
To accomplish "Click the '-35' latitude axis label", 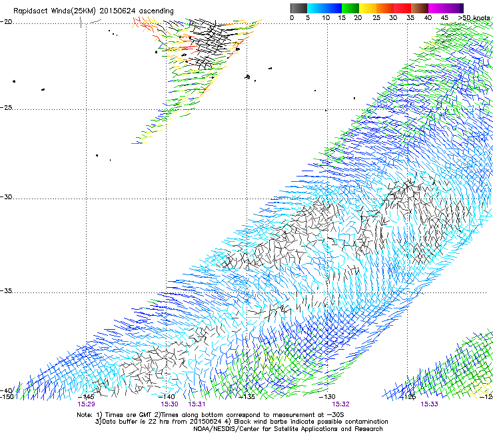I will (x=6, y=291).
